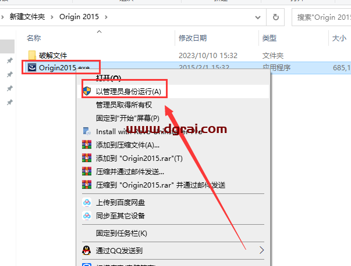Refresh the current folder view
The width and height of the screenshot is (351, 266).
(275, 17)
